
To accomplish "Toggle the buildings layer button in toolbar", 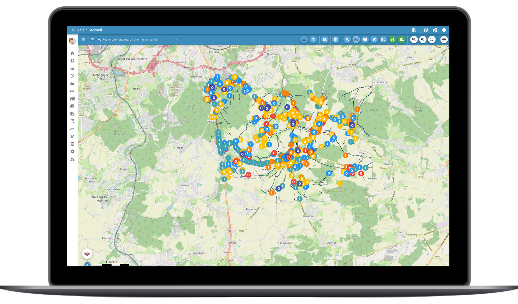I will (x=356, y=39).
